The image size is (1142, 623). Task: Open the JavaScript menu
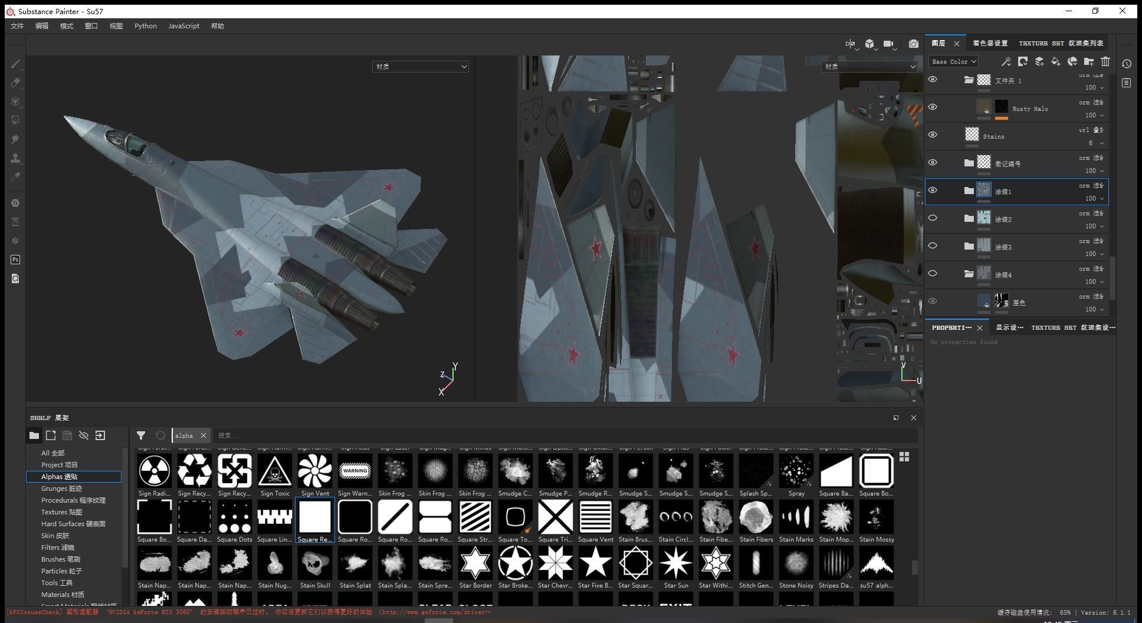(x=183, y=26)
